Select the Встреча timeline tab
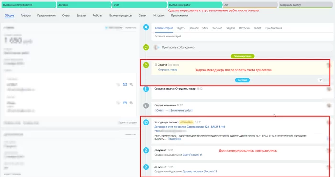 coord(244,28)
